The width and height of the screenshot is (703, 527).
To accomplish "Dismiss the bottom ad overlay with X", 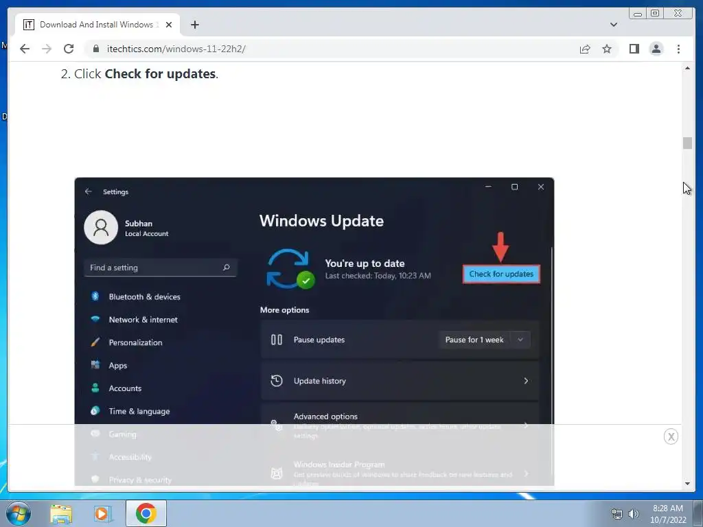I will tap(671, 436).
